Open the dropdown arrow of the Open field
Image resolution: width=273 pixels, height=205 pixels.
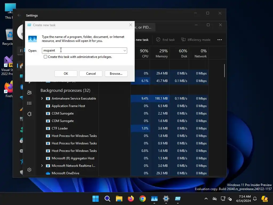click(125, 50)
